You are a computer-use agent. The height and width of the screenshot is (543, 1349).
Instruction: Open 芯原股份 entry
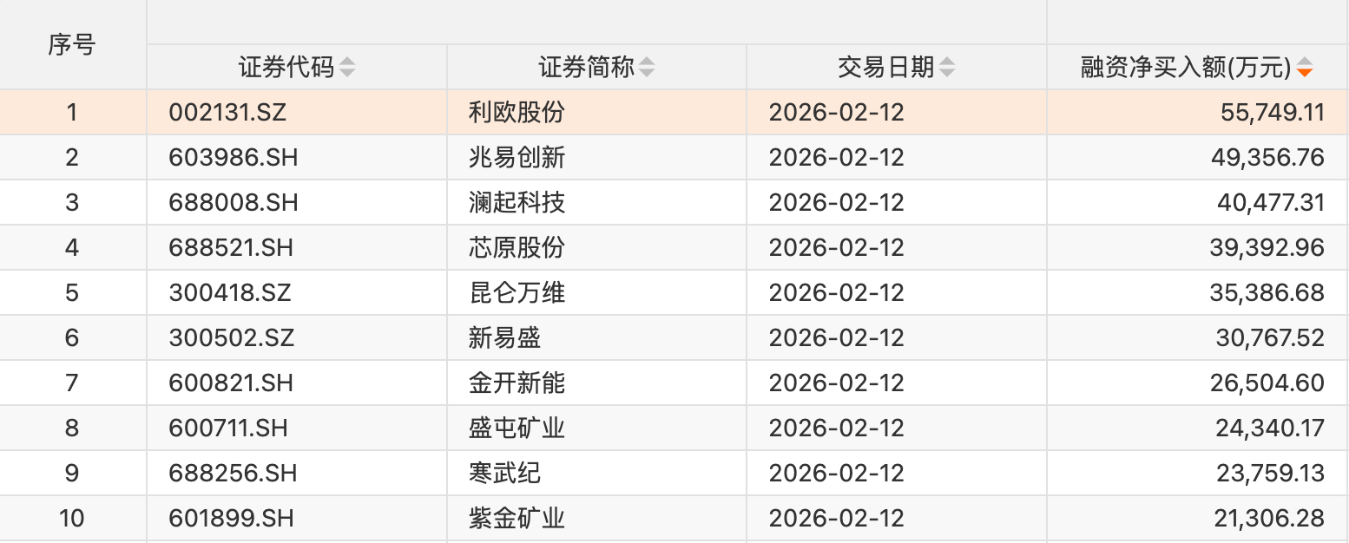coord(517,248)
